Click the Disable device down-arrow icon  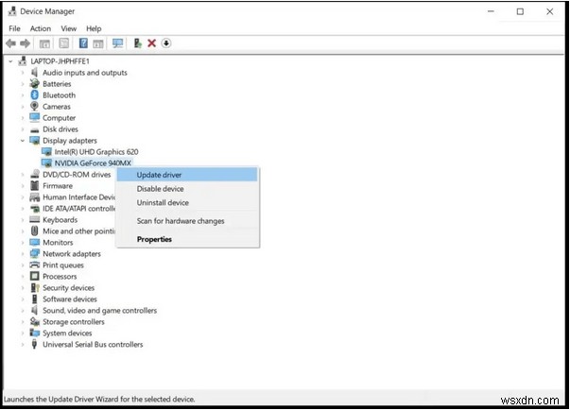coord(166,43)
